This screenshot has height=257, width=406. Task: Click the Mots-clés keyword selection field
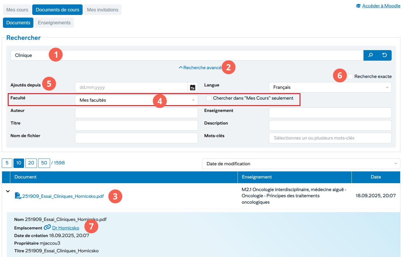coord(330,138)
